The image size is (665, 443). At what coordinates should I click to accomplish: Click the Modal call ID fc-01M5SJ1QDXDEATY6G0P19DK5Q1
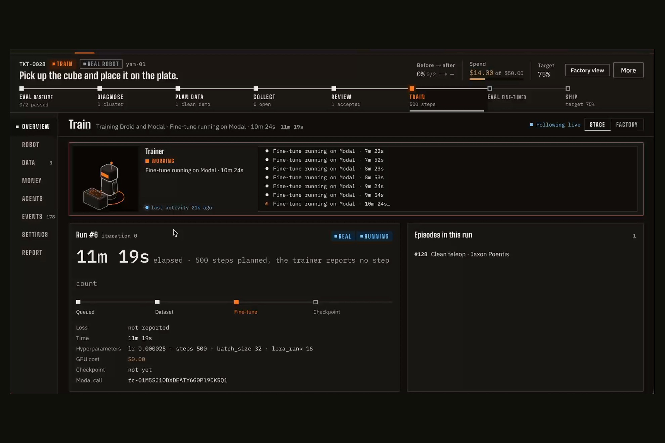coord(178,381)
